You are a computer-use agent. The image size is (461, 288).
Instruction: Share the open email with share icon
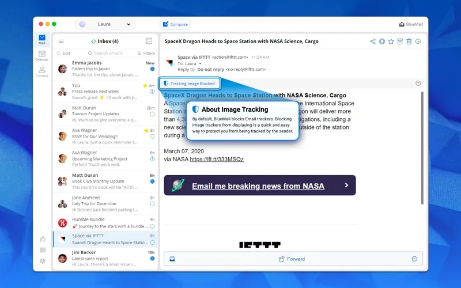pos(373,41)
